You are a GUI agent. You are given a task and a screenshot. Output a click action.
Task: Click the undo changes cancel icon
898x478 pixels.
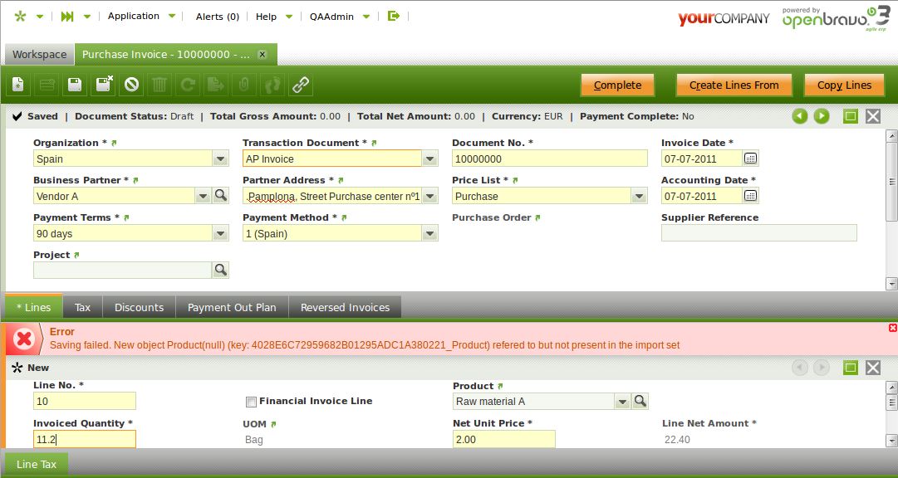click(131, 85)
